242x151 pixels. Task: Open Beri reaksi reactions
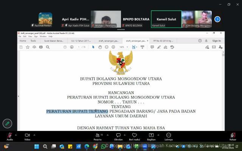(x=134, y=136)
